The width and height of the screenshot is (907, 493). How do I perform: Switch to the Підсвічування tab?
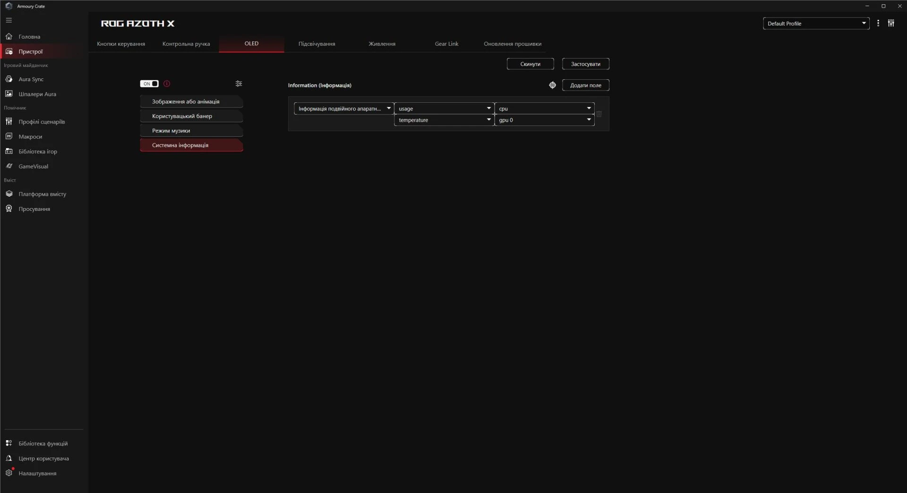(x=317, y=44)
